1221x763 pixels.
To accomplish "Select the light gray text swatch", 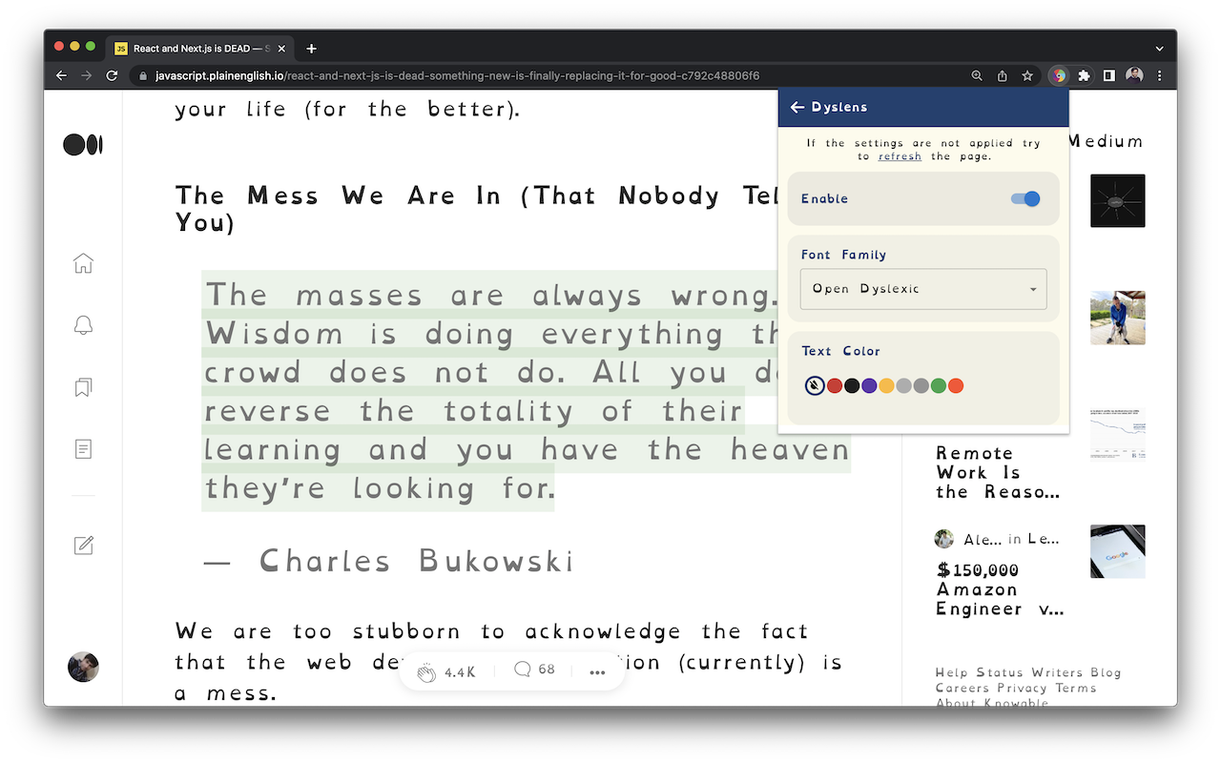I will [903, 386].
